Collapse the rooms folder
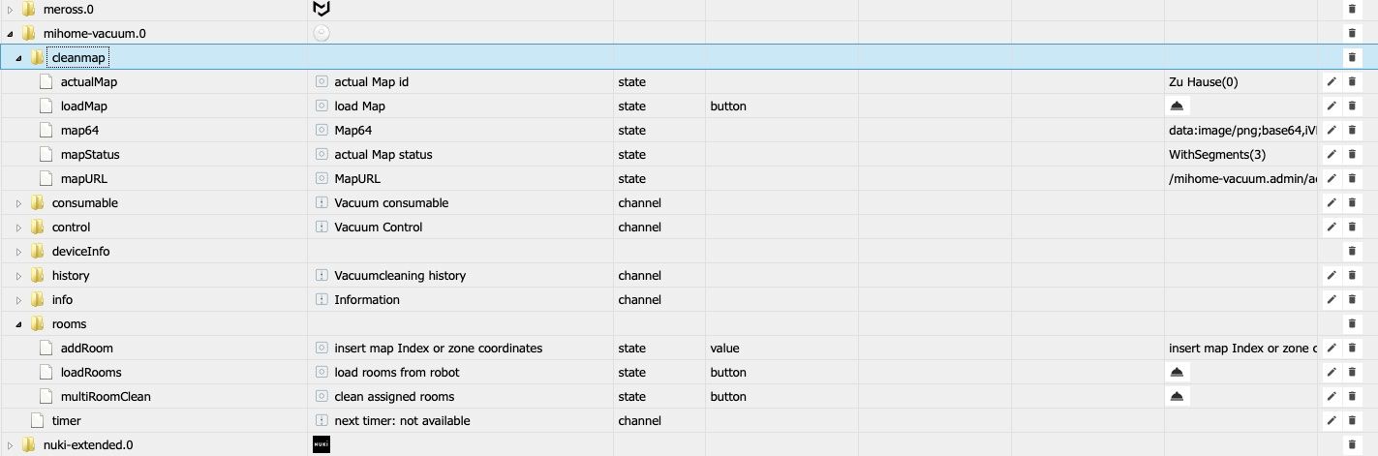Image resolution: width=1378 pixels, height=456 pixels. tap(18, 324)
